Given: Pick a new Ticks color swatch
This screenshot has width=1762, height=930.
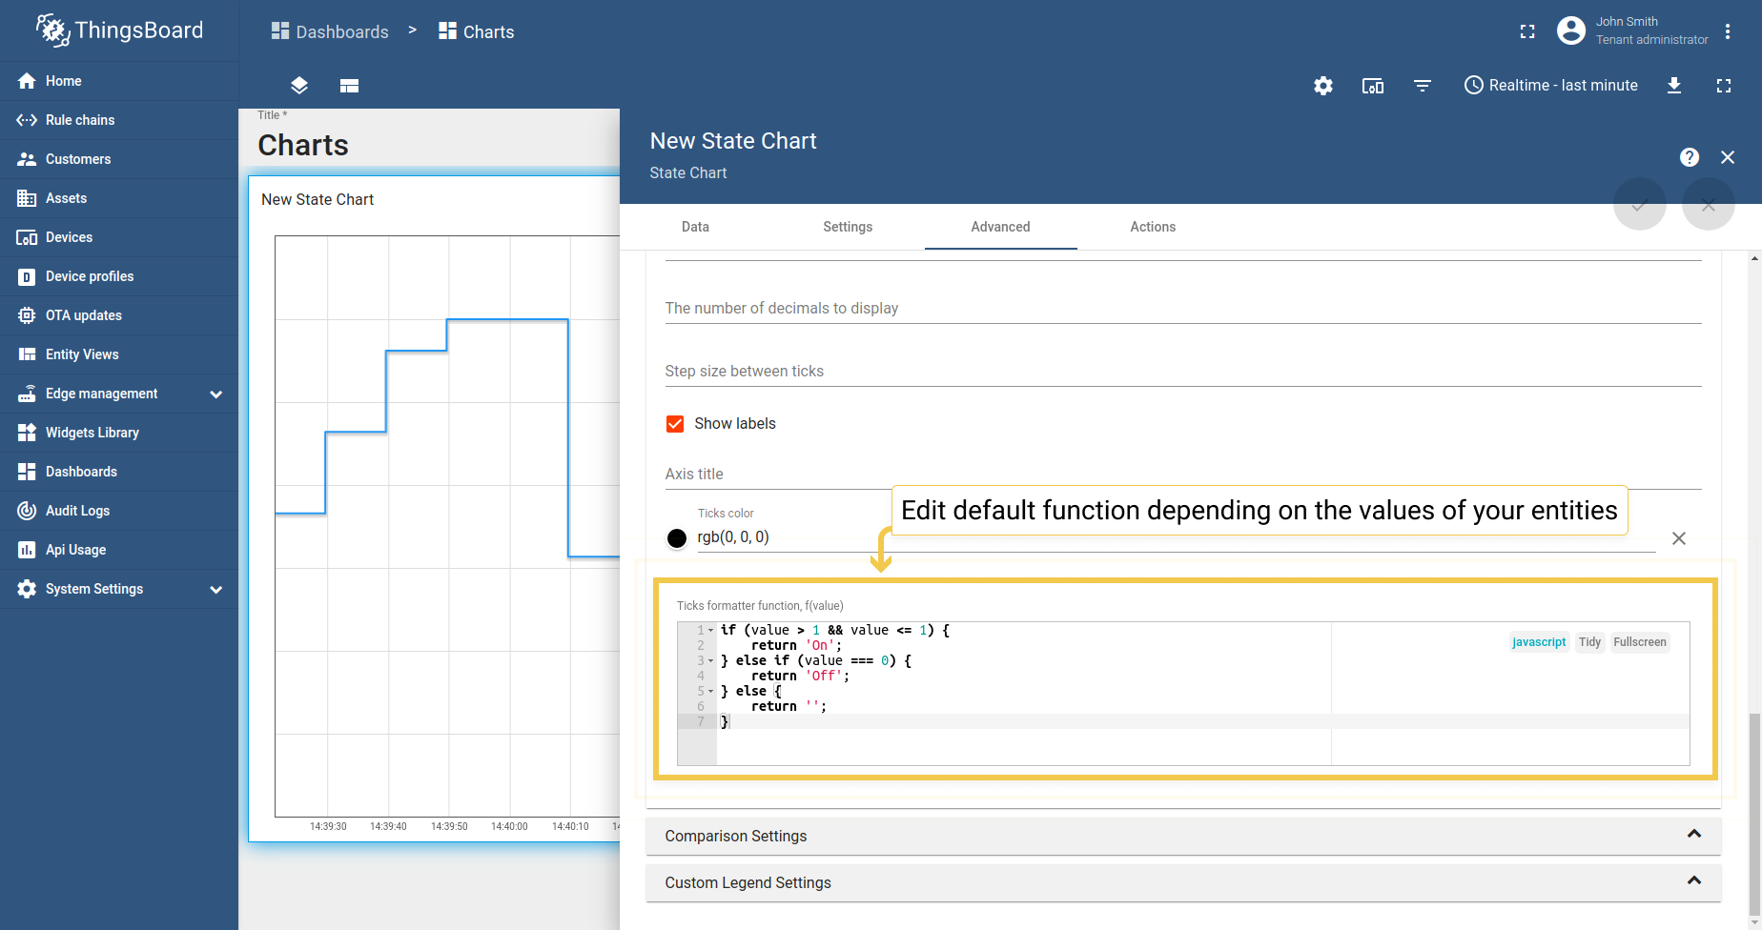Looking at the screenshot, I should (x=677, y=537).
